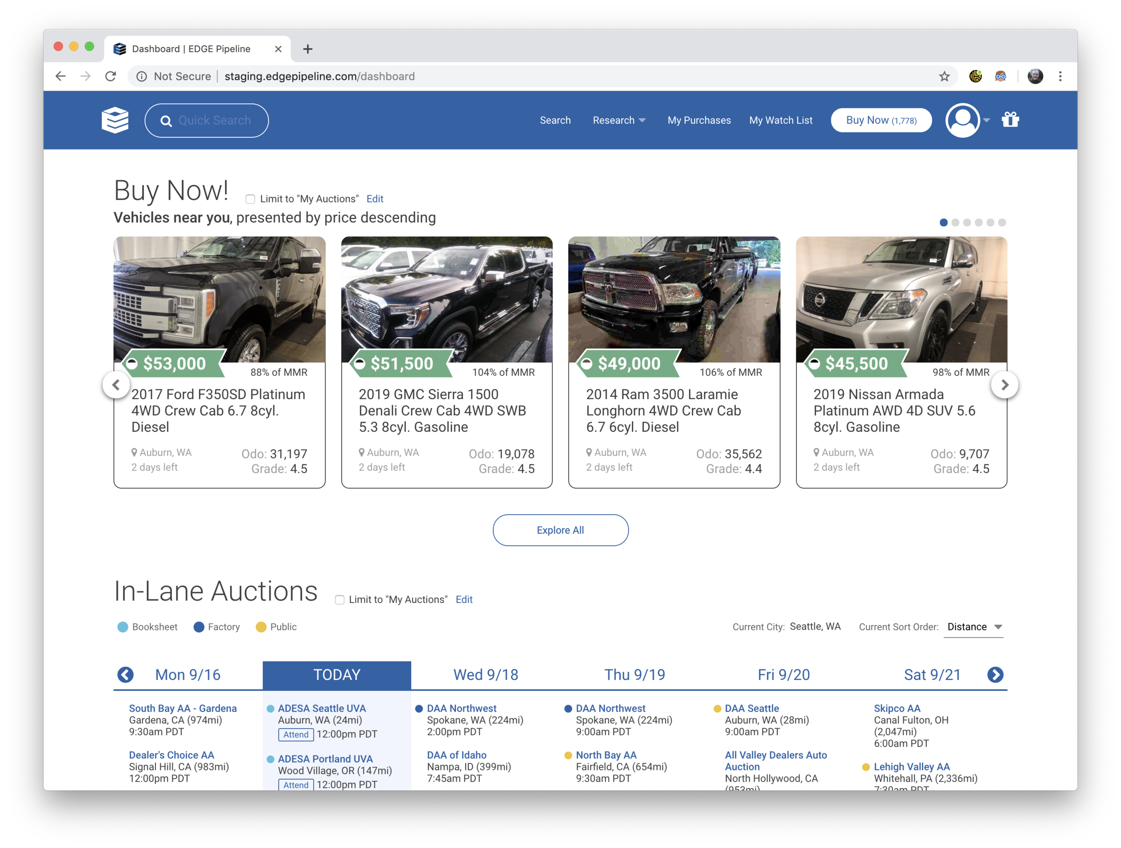Click the glasses face extension icon
Screen dimensions: 1121x848
click(x=1000, y=76)
